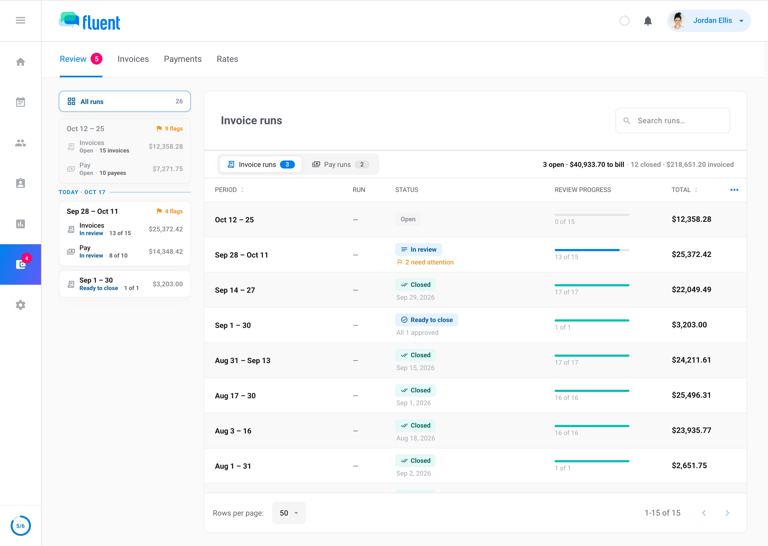Image resolution: width=768 pixels, height=546 pixels.
Task: Click the Ready to close status badge
Action: [x=427, y=320]
